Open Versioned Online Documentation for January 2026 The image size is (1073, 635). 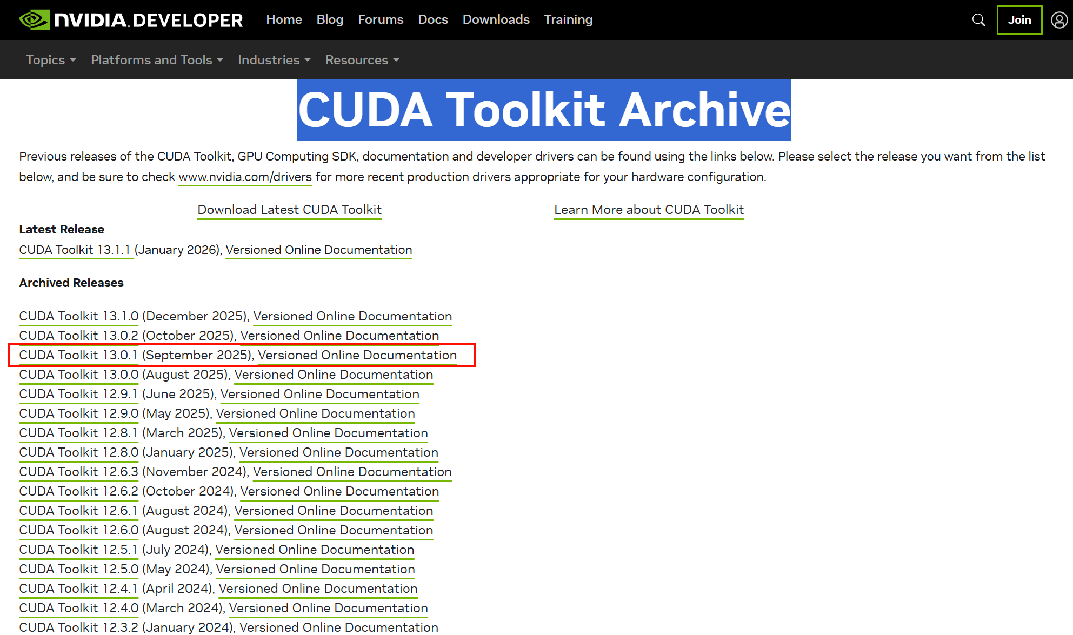[319, 250]
